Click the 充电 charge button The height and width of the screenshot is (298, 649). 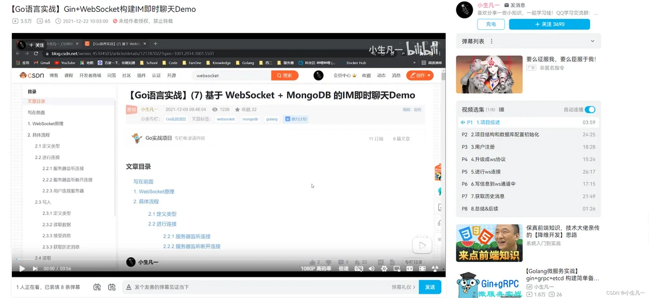(491, 24)
